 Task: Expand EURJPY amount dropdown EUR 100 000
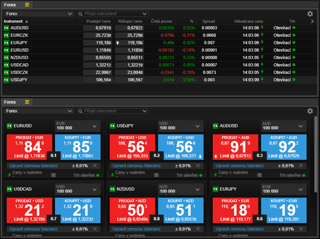[284, 189]
